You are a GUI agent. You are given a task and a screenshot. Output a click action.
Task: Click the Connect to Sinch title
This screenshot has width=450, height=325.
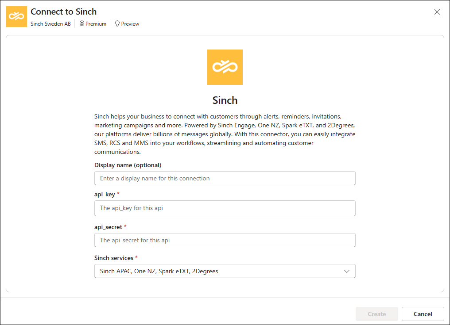pos(63,11)
